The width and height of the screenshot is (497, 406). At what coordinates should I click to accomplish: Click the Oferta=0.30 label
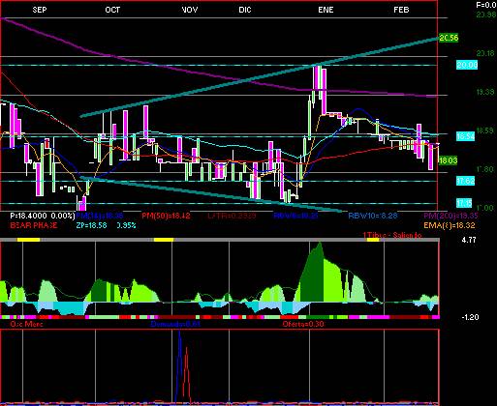[303, 324]
